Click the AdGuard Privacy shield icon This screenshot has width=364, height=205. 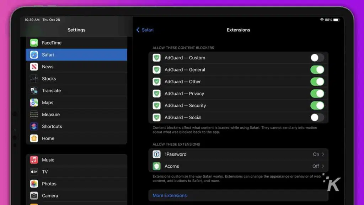point(156,94)
